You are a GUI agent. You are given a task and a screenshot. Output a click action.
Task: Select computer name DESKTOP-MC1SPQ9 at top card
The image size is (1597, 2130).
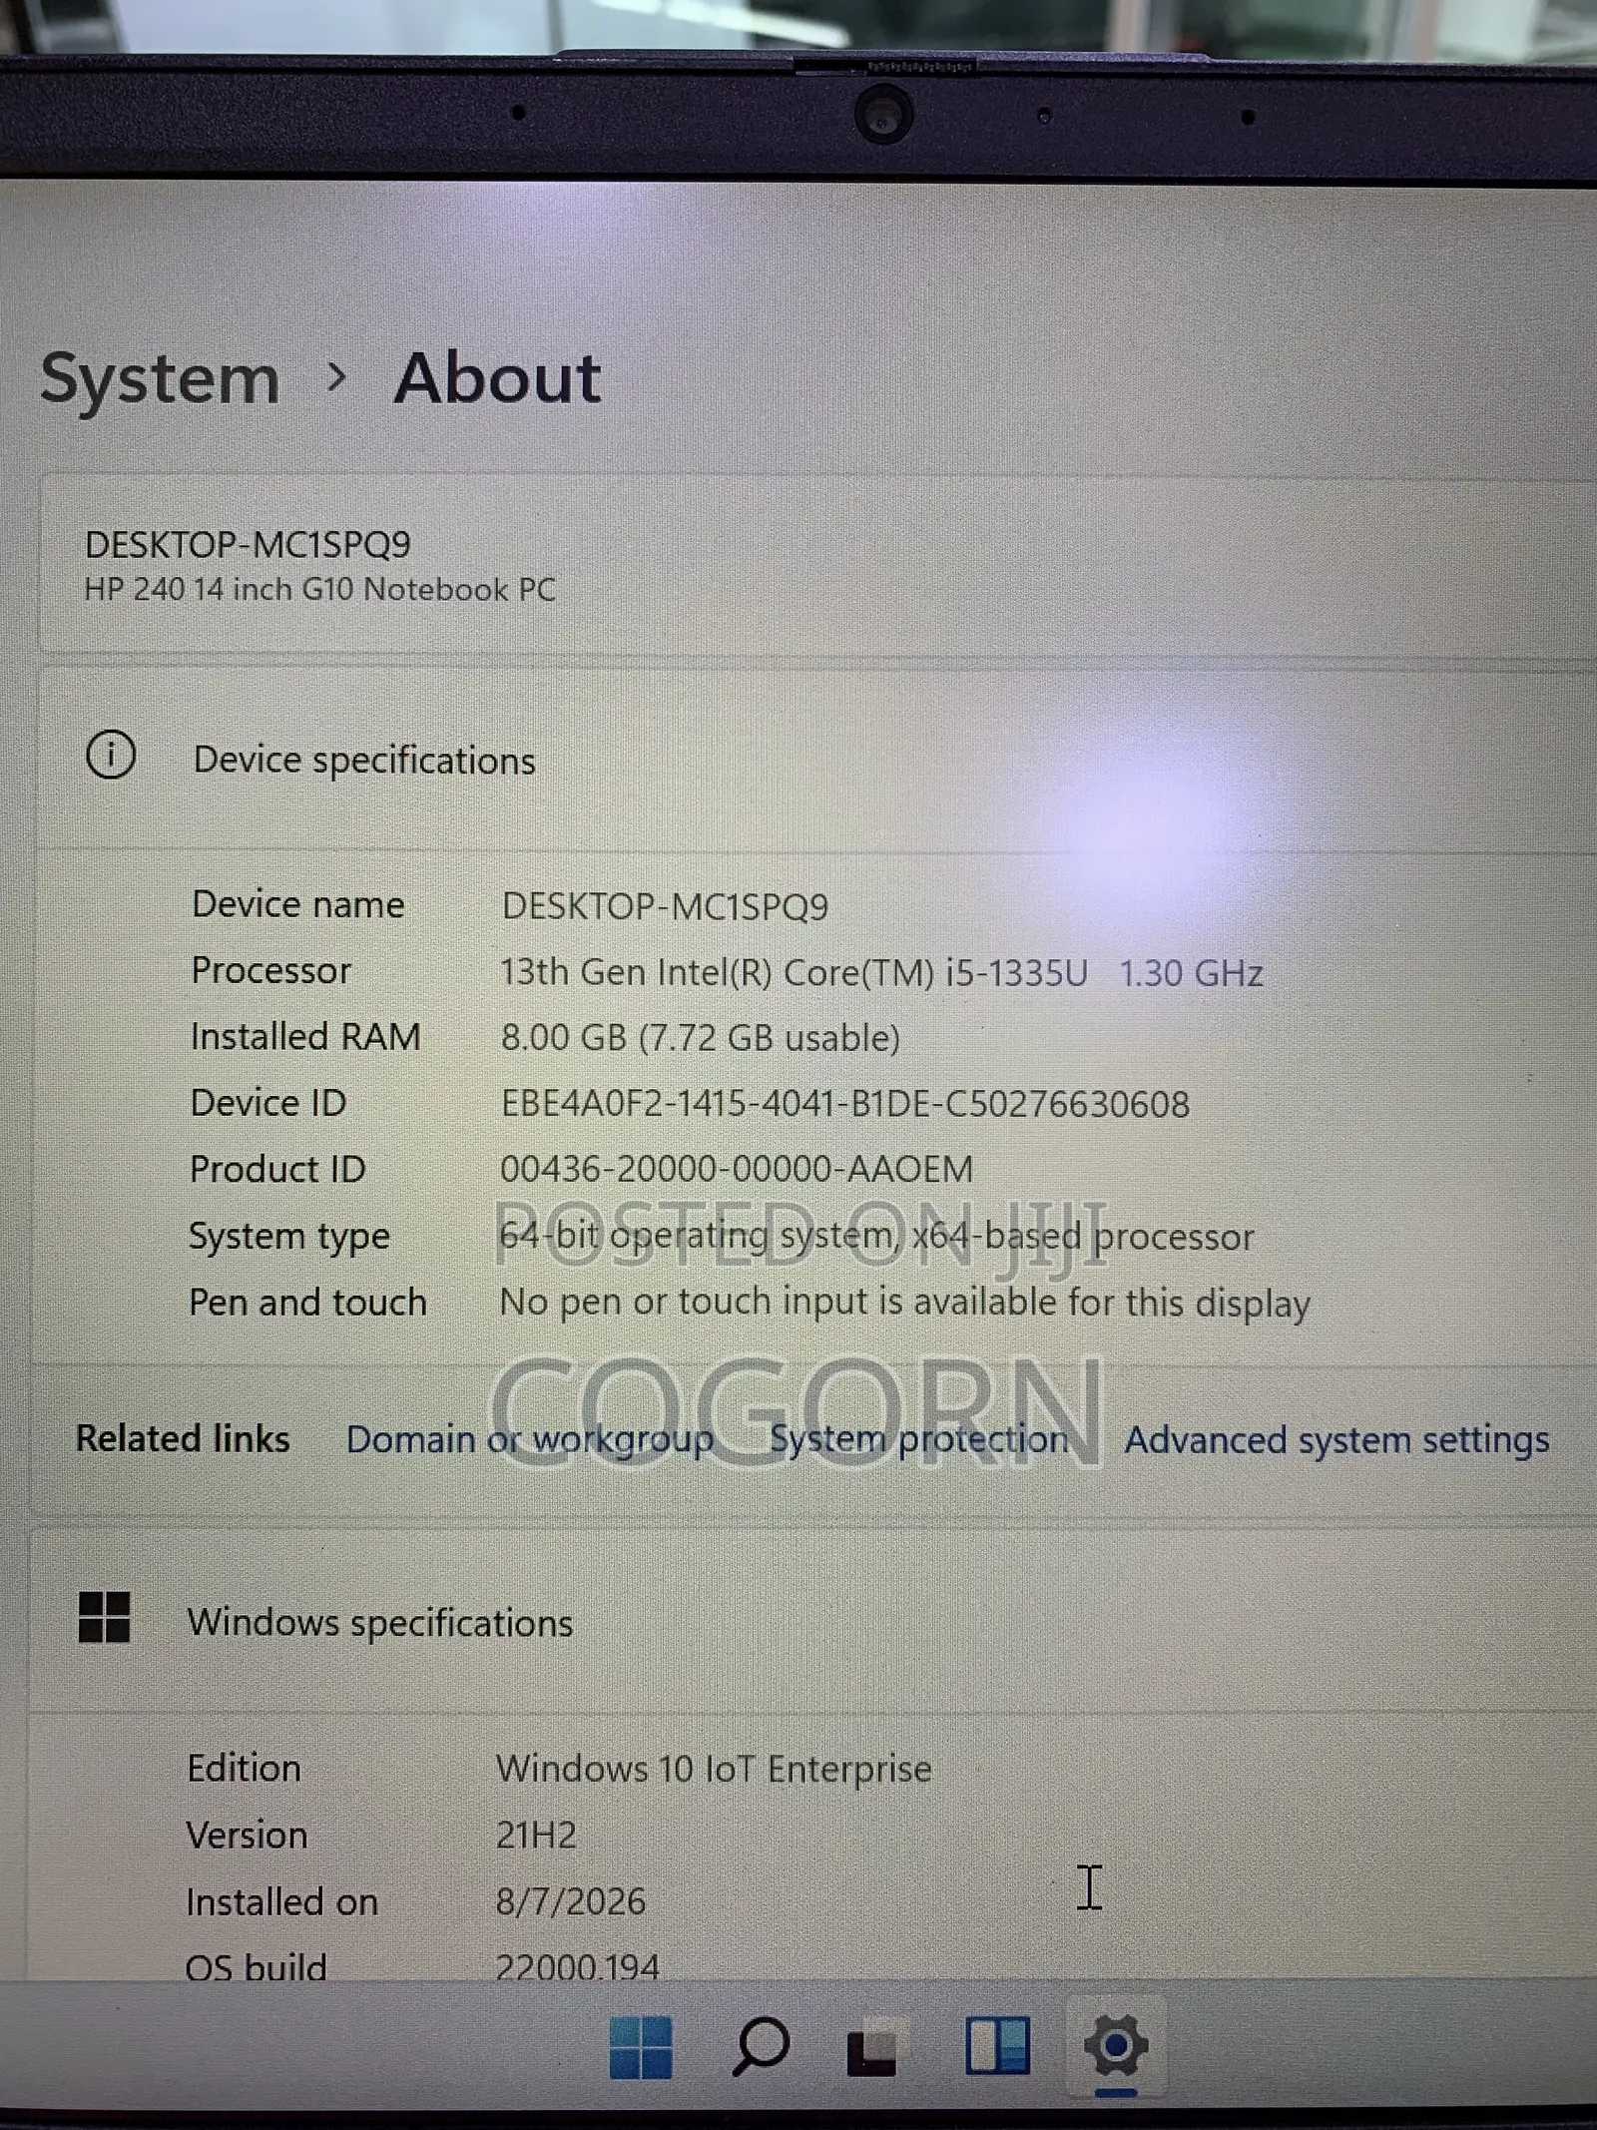(x=248, y=545)
